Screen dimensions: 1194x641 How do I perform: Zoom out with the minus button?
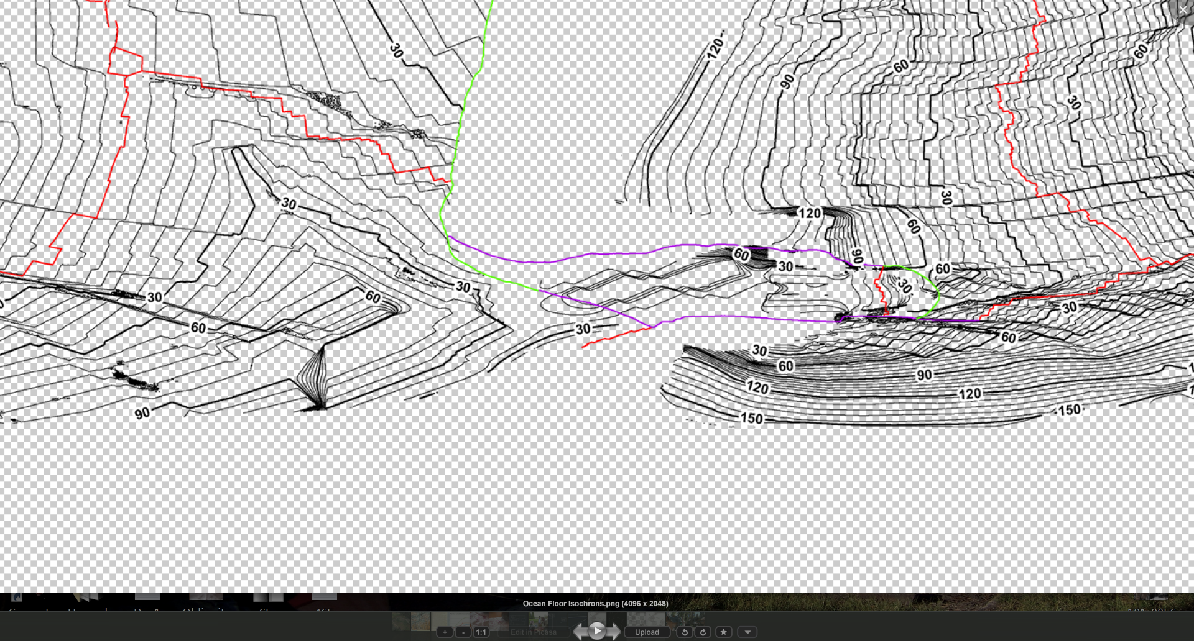pyautogui.click(x=463, y=632)
